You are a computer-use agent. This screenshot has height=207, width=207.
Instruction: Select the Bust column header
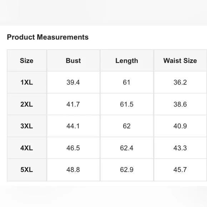coord(73,61)
